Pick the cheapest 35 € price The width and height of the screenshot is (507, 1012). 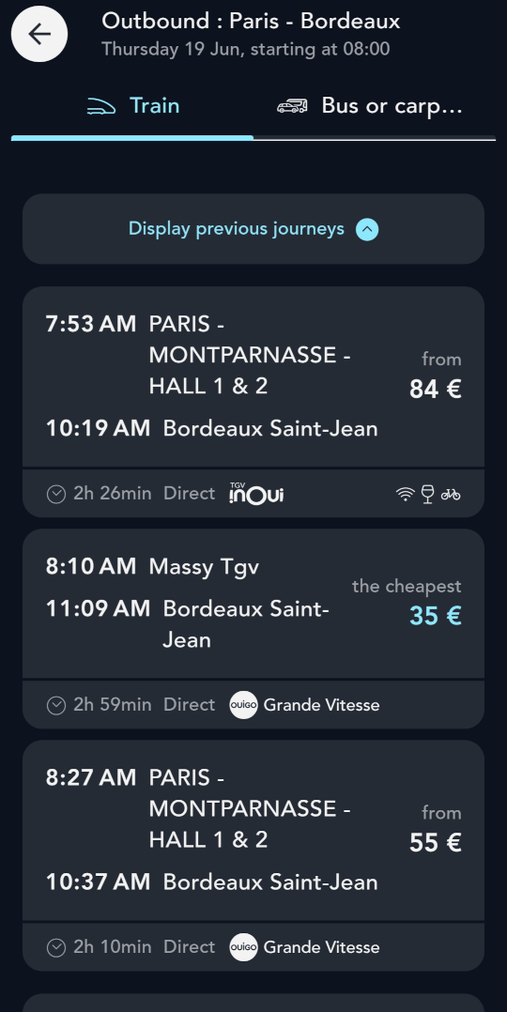[436, 616]
